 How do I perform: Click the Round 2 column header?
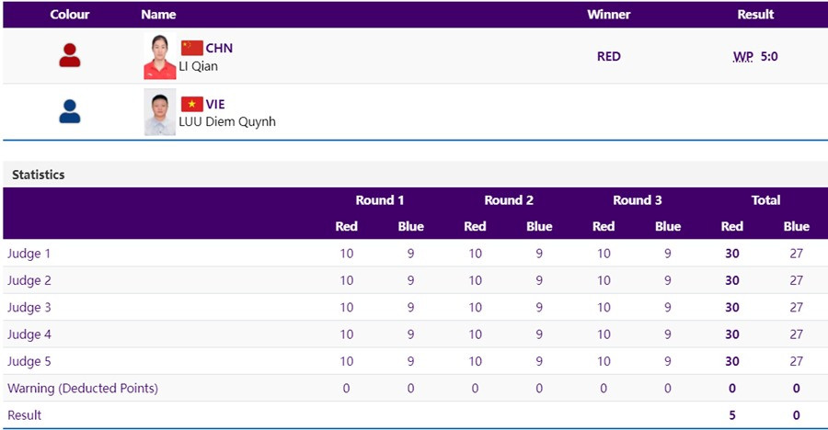click(509, 200)
